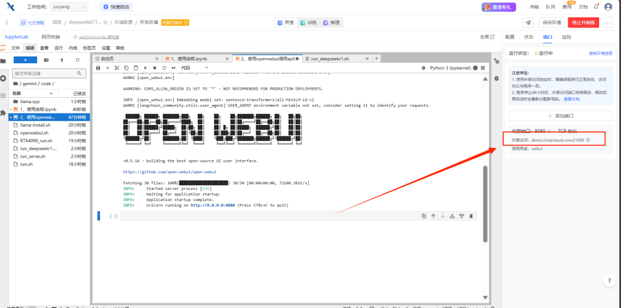Close the 启动页 tab
Viewport: 621px width, 308px height.
tap(157, 59)
